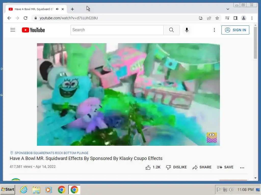
Task: Click the install/download page icon in omnibox
Action: [x=201, y=18]
